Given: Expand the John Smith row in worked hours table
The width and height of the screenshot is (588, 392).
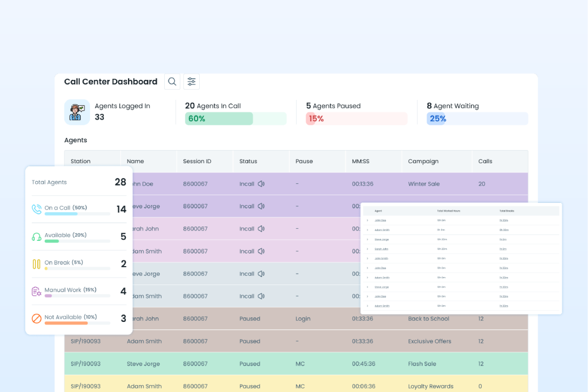Looking at the screenshot, I should pos(367,259).
